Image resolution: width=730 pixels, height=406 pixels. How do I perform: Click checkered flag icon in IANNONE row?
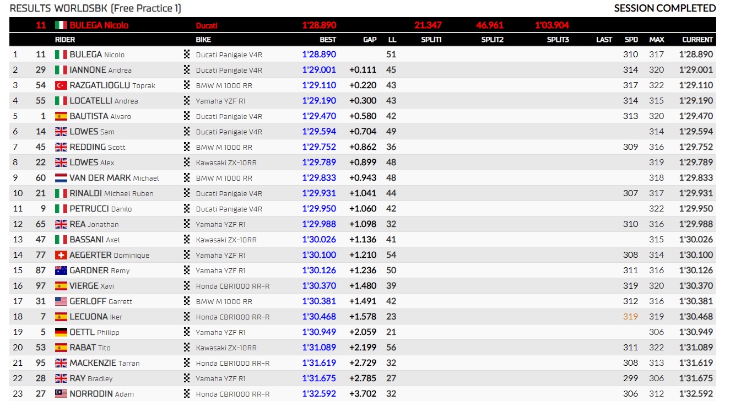click(x=187, y=70)
